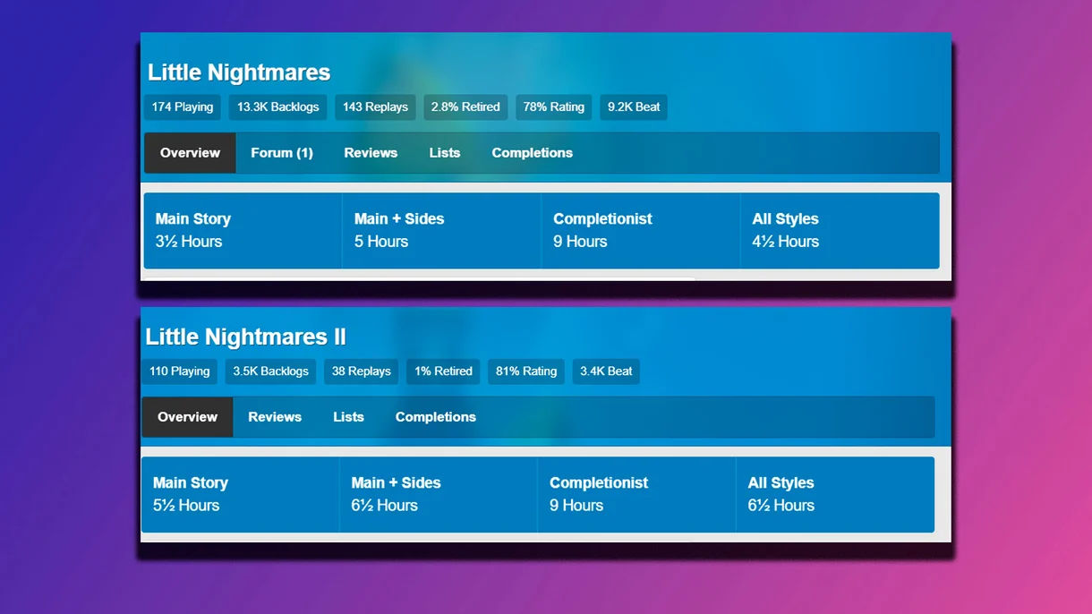Viewport: 1092px width, 614px height.
Task: Select the Main Story 3½ Hours box
Action: (x=243, y=231)
